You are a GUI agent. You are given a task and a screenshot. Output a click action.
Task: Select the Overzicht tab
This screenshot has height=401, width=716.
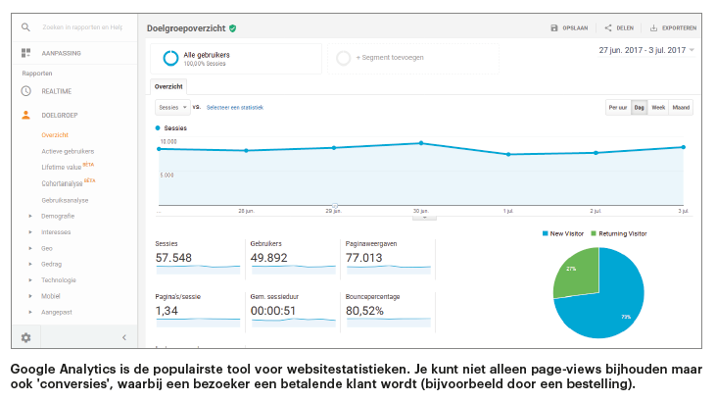167,86
